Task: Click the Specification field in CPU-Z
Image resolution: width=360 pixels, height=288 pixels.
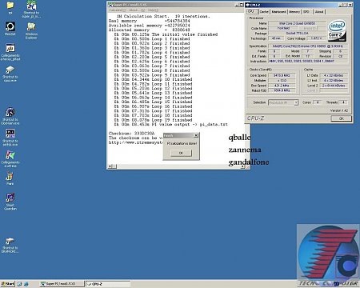Action: [308, 46]
